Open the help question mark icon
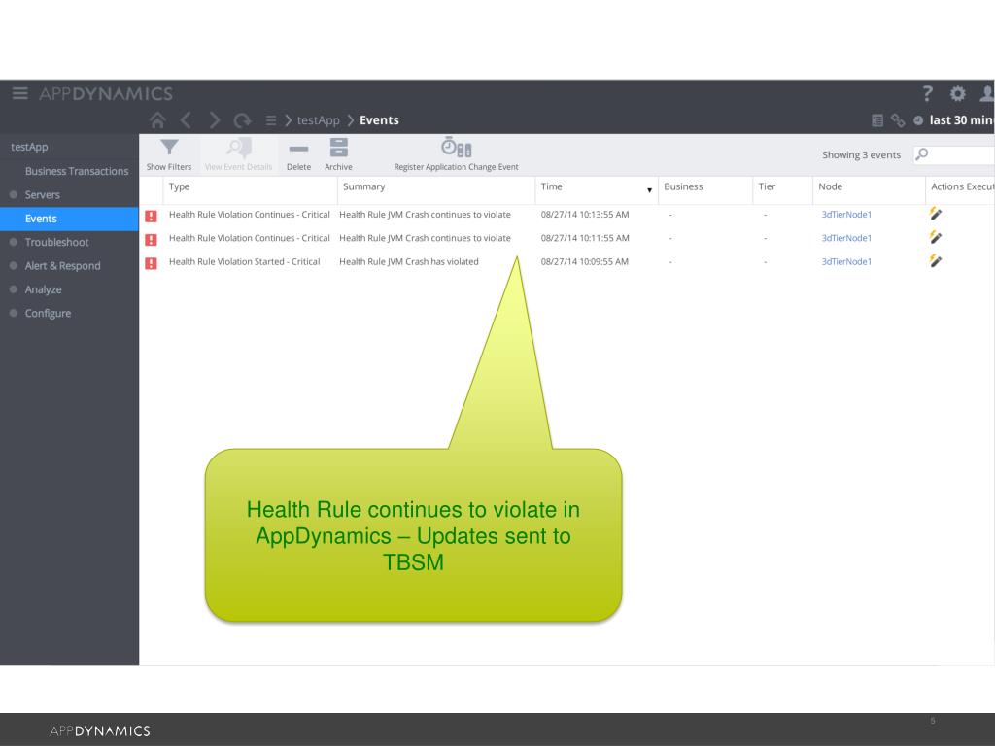The width and height of the screenshot is (995, 746). (x=927, y=94)
